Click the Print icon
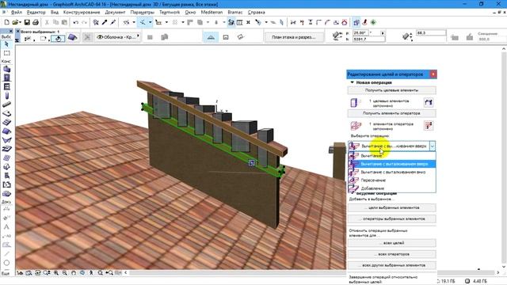 [36, 22]
